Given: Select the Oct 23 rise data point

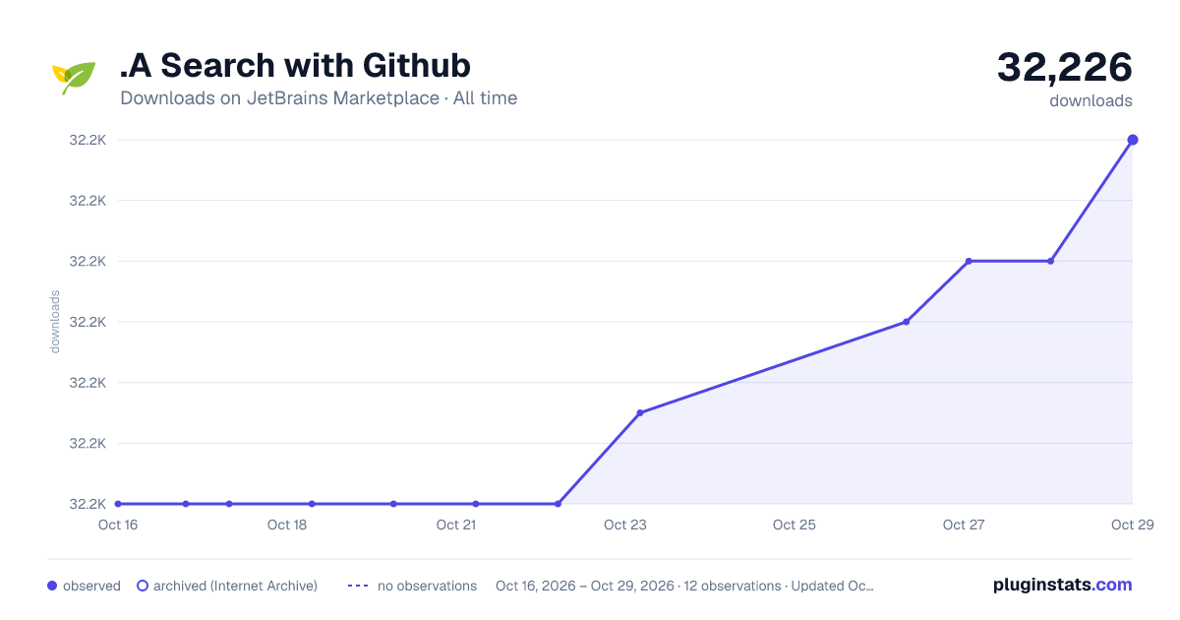Looking at the screenshot, I should tap(640, 412).
